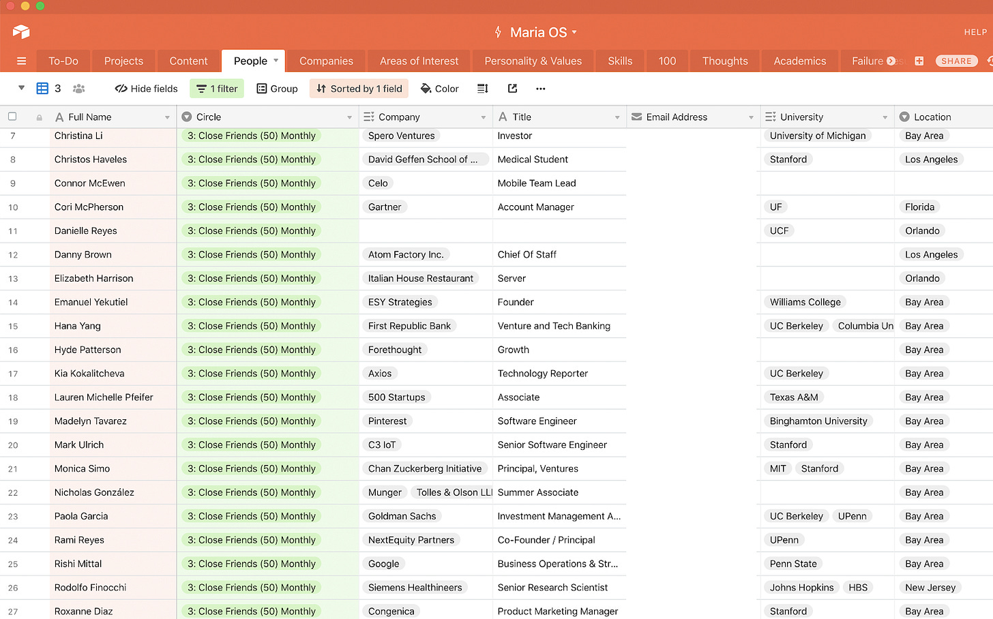Select the Williams College university tag
993x619 pixels.
[x=805, y=302]
